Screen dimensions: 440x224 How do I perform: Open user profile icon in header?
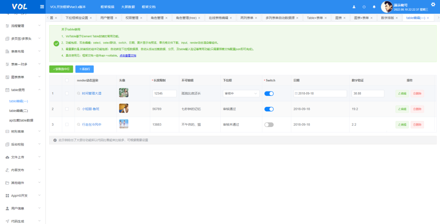354,7
